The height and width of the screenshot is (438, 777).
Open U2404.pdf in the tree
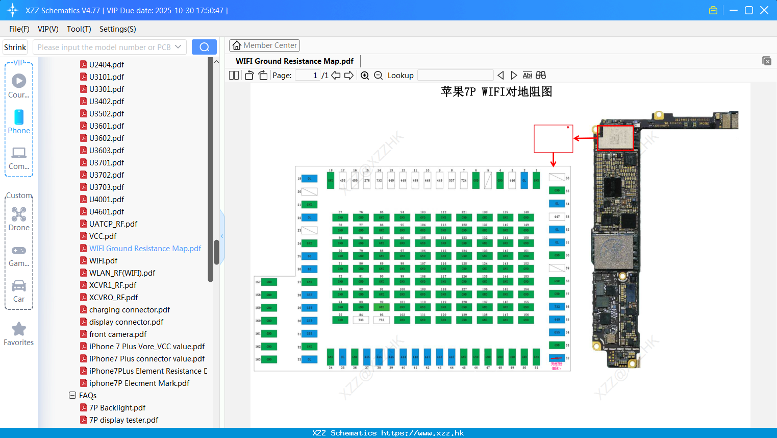tap(107, 64)
